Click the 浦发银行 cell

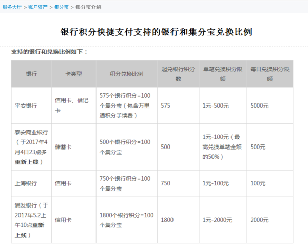31,220
